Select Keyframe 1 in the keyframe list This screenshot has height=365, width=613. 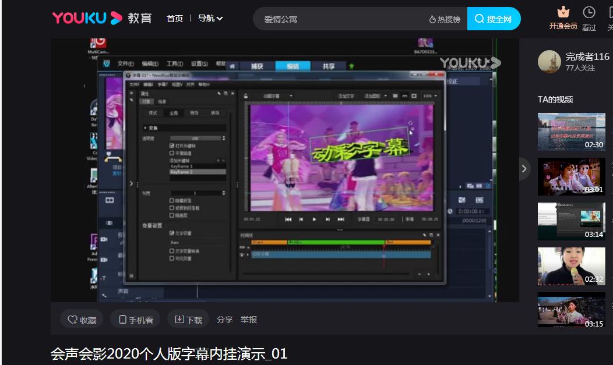pyautogui.click(x=198, y=166)
